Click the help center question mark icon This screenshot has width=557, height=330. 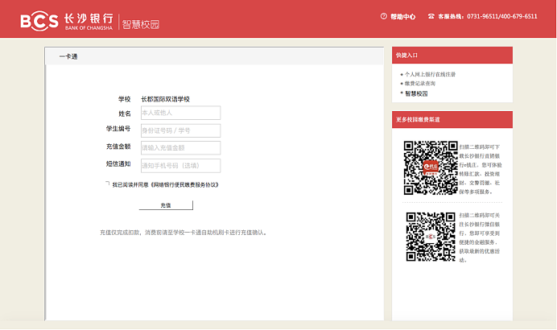(x=383, y=16)
